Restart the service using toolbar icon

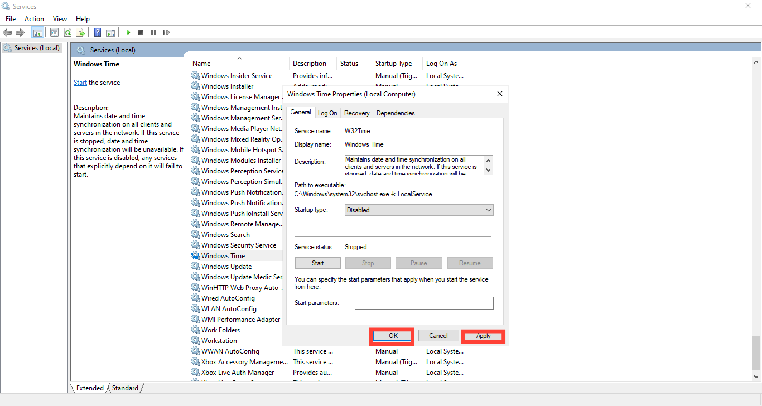coord(166,32)
